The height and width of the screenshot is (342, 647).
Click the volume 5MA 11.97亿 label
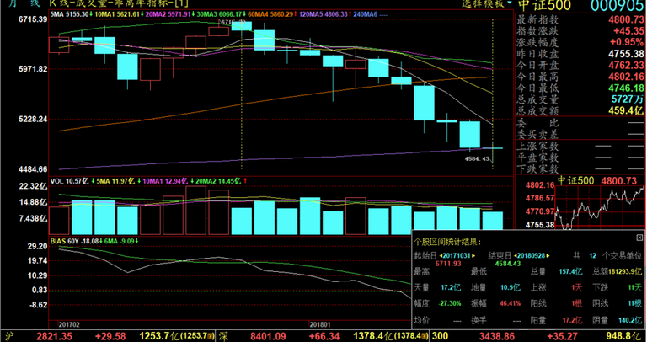119,181
